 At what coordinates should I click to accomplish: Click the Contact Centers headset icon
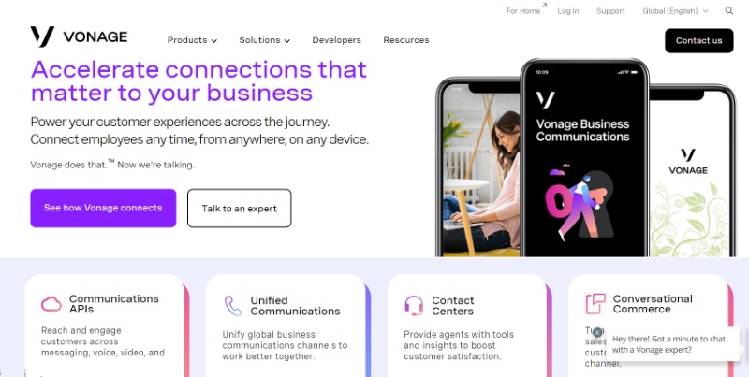point(414,306)
